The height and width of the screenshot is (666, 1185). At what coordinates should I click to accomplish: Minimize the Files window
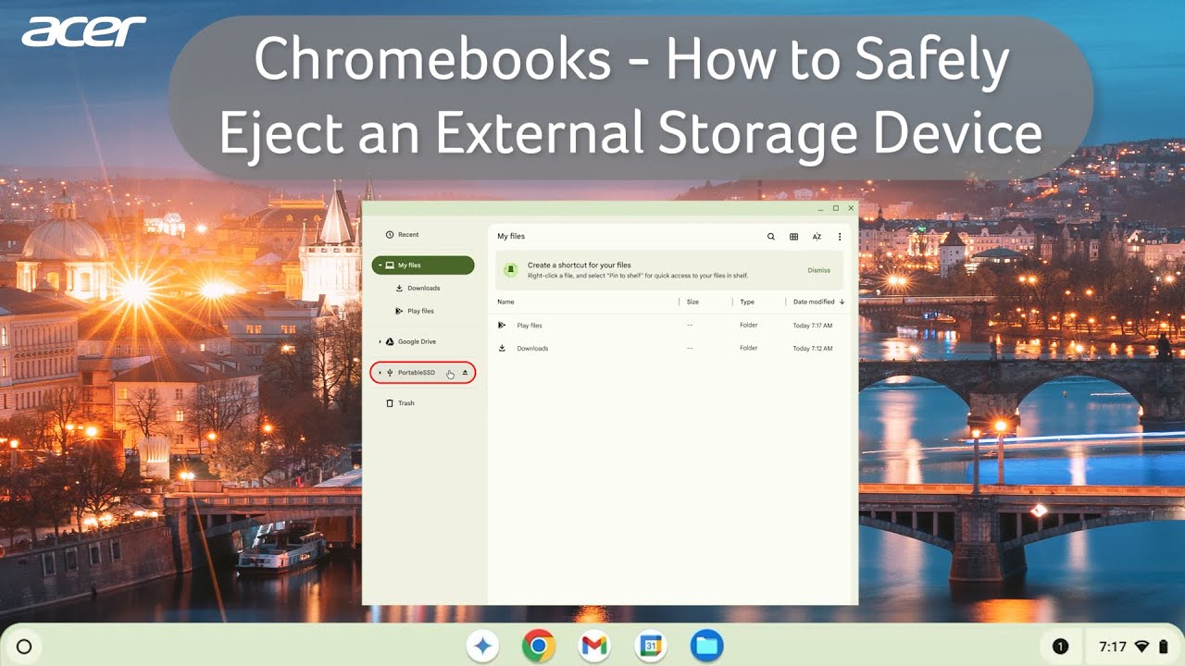pyautogui.click(x=820, y=208)
